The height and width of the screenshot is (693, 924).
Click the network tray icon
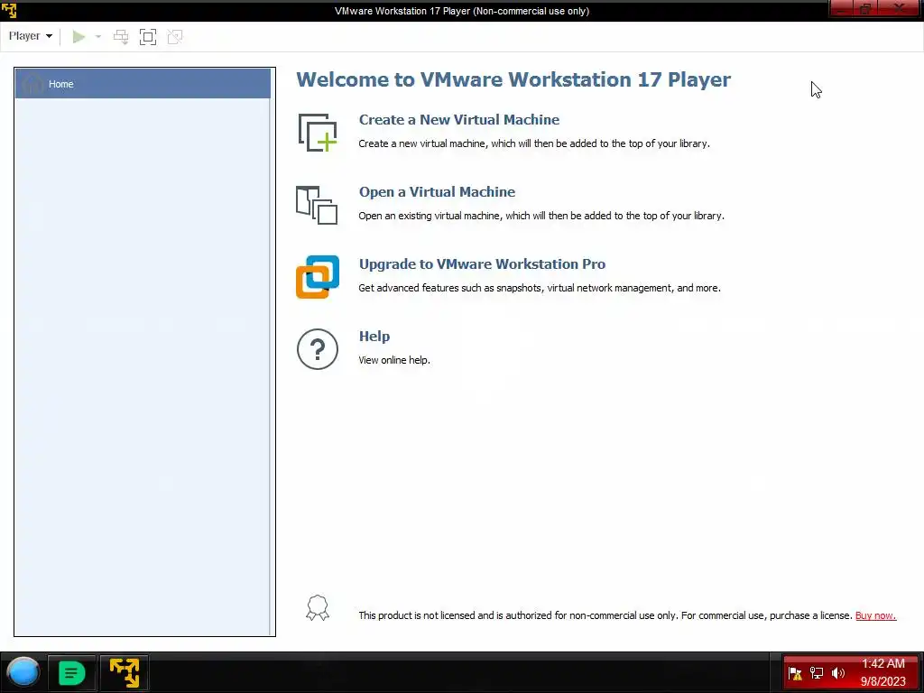[816, 673]
